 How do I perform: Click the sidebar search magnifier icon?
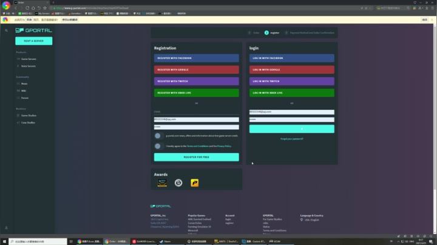click(6, 30)
